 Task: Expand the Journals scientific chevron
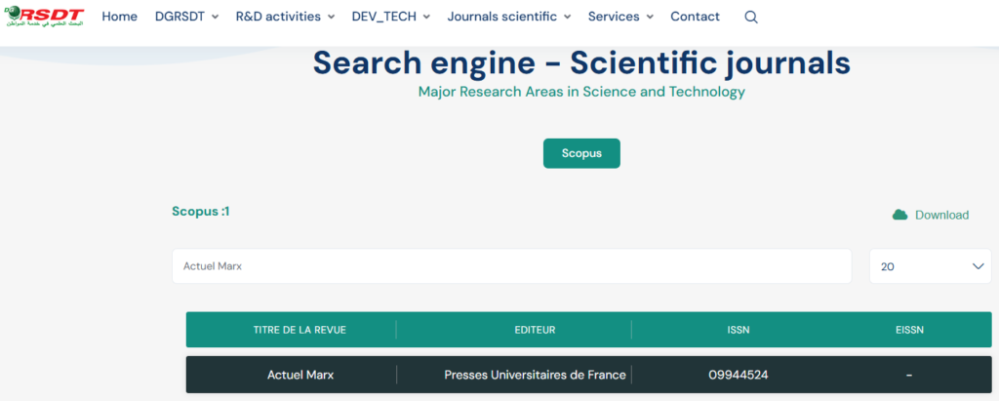pyautogui.click(x=567, y=18)
